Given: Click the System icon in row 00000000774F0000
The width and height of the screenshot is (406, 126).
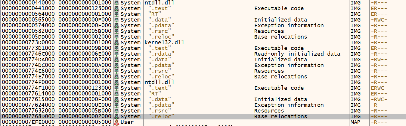Looking at the screenshot, I should (x=117, y=82).
